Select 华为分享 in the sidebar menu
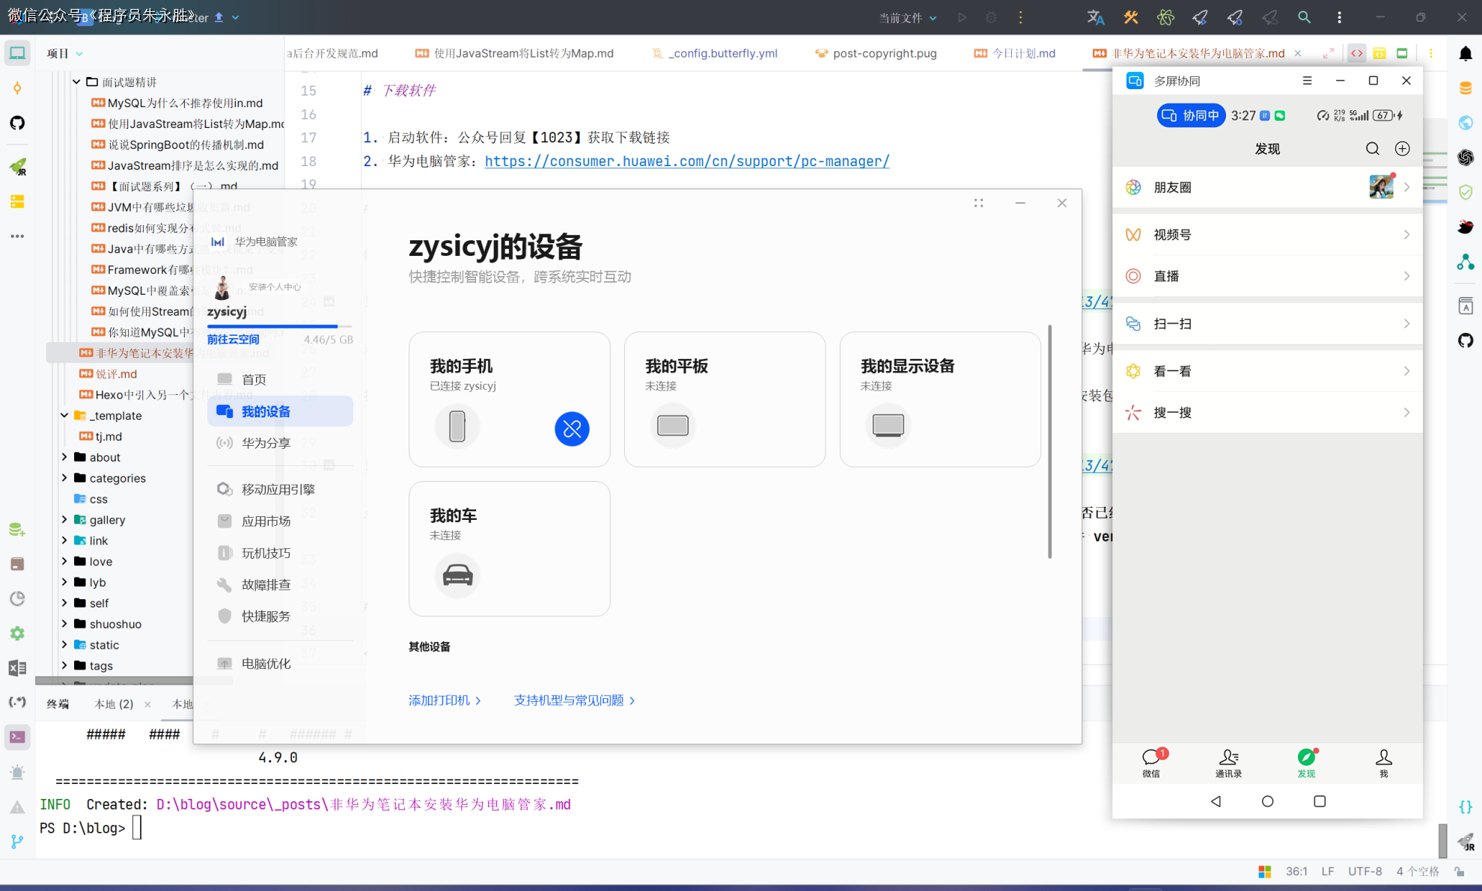 (265, 443)
